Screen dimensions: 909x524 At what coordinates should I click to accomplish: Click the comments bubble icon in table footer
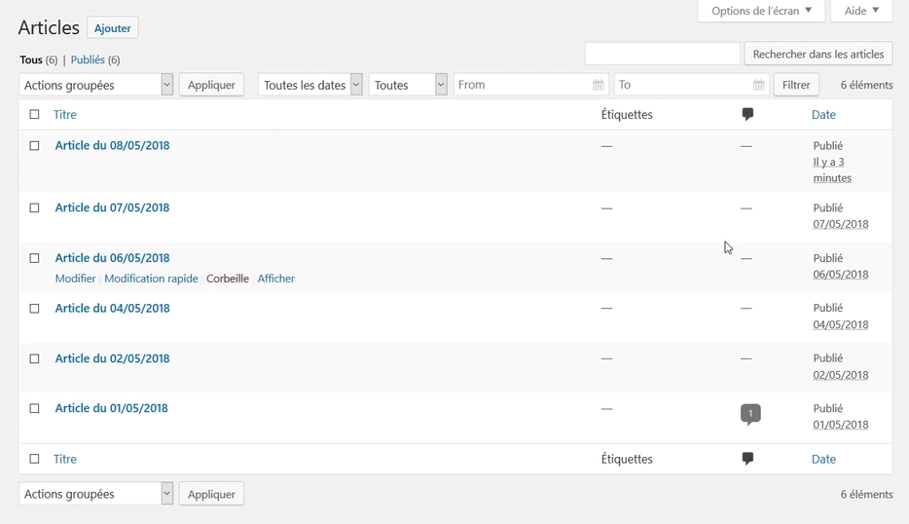[747, 459]
